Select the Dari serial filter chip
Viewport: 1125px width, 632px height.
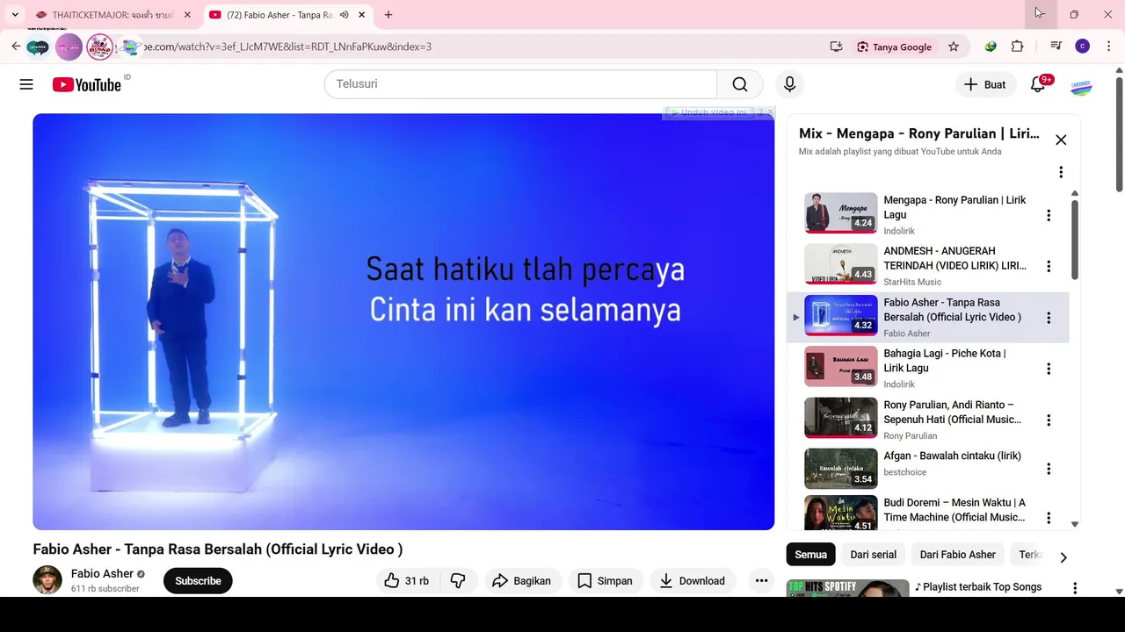coord(874,555)
